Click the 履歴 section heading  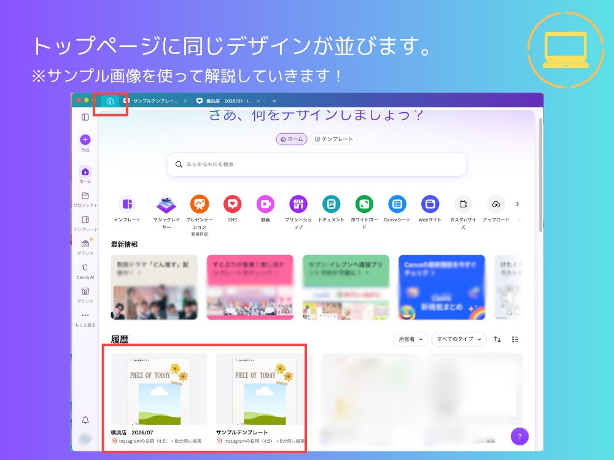coord(120,339)
